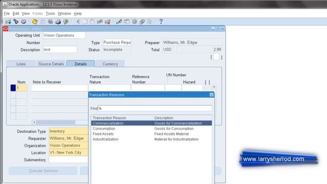The height and width of the screenshot is (184, 327).
Task: Open Window Help via the question mark icon
Action: pos(161,21)
